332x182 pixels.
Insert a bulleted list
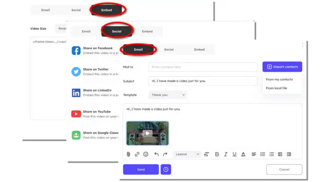263,155
